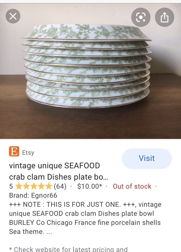Click the $10.00 price
The image size is (181, 252).
coord(90,186)
